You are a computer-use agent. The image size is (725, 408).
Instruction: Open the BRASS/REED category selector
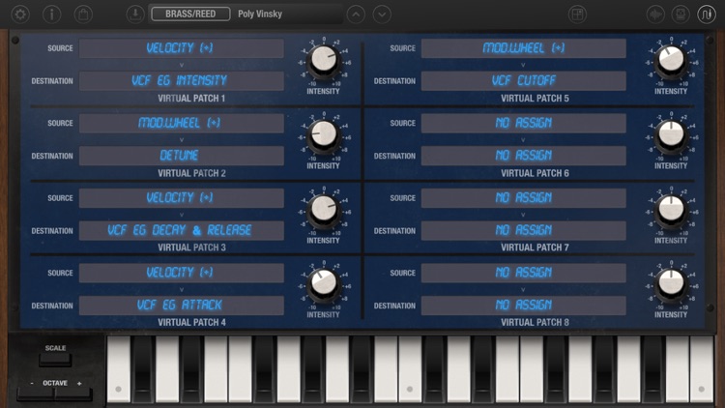pyautogui.click(x=190, y=14)
